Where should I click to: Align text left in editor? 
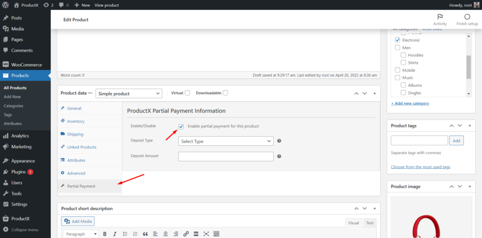pos(155,234)
